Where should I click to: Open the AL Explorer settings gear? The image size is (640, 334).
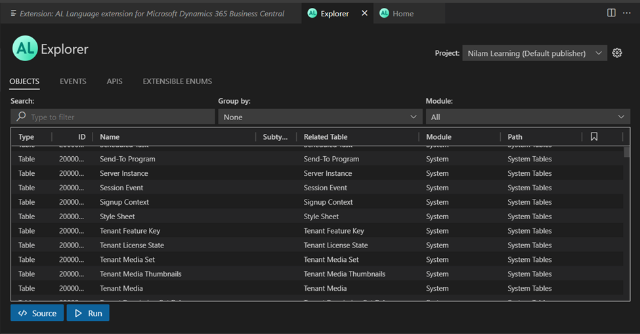point(617,53)
